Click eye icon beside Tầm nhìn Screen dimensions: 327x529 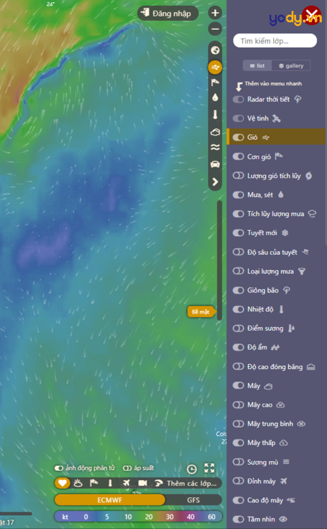pyautogui.click(x=283, y=519)
